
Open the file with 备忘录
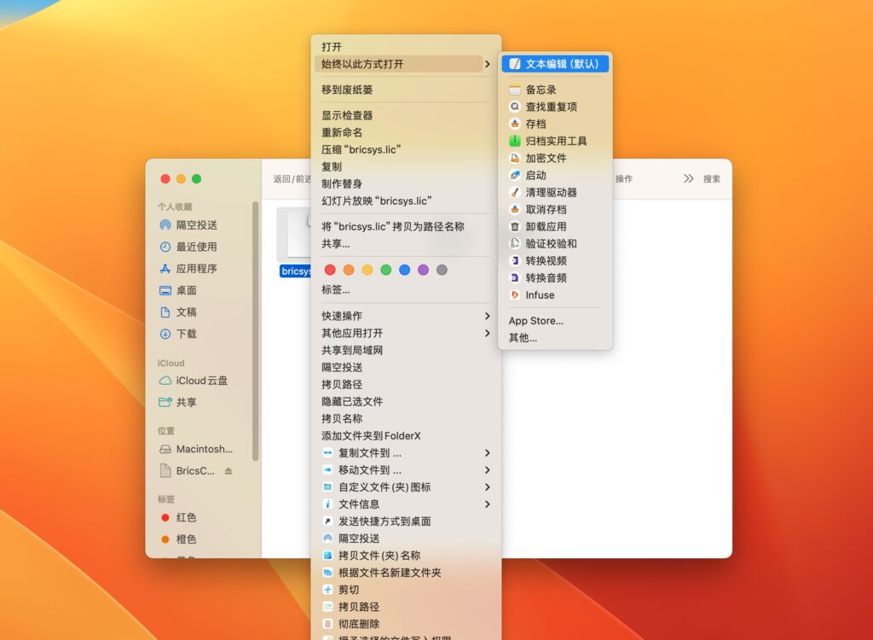541,89
